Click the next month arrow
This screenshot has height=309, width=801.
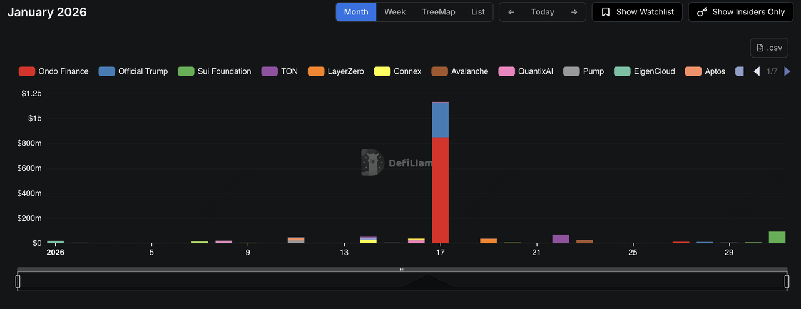click(574, 12)
